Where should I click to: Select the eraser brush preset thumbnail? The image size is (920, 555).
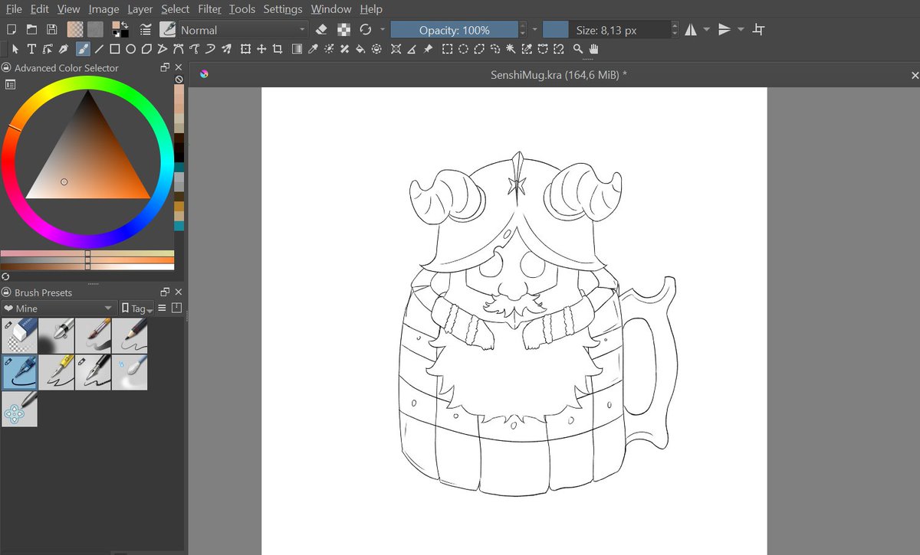click(18, 335)
